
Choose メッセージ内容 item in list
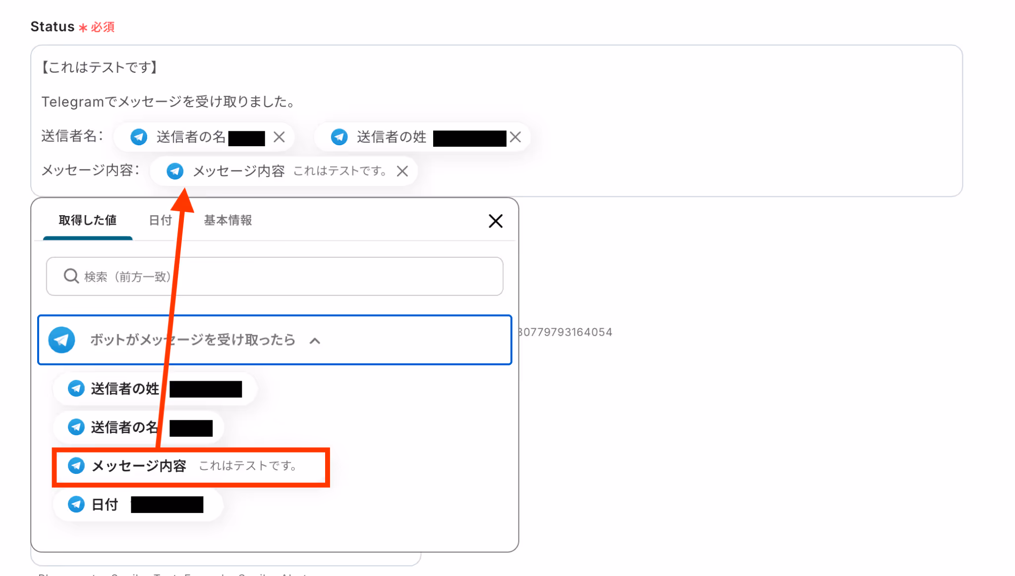(139, 466)
